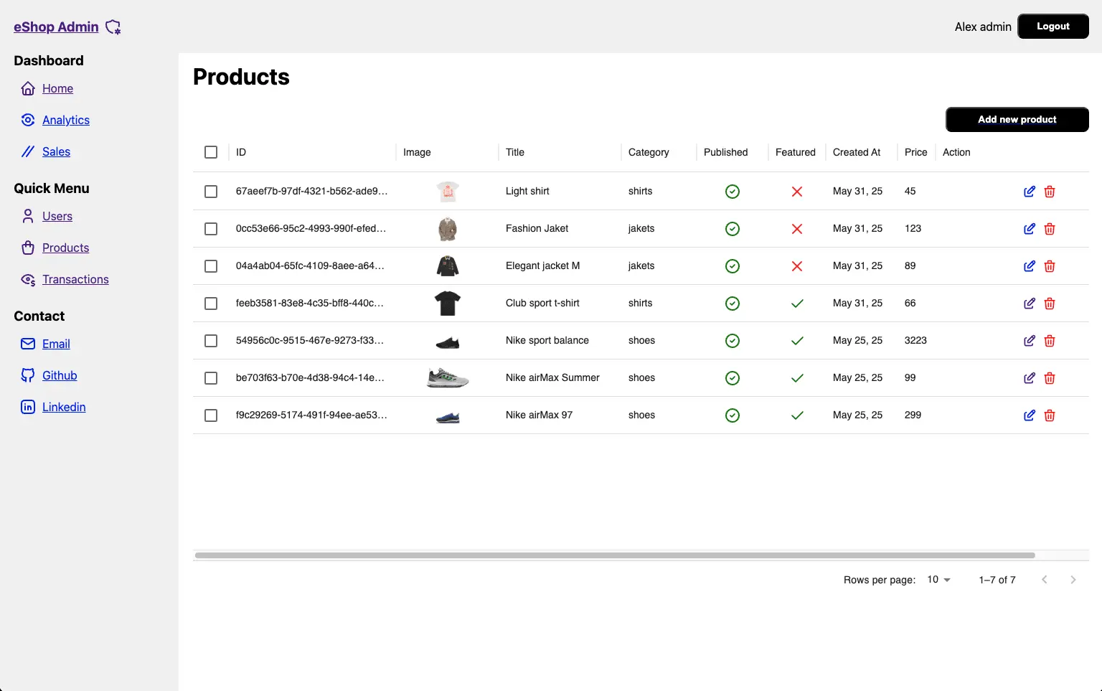Open the Rows per page dropdown
Screen dimensions: 1102x691
938,579
